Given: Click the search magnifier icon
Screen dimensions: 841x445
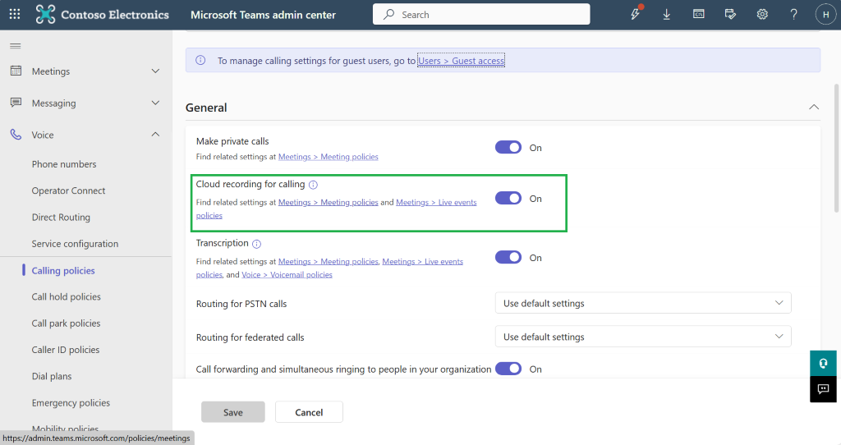Looking at the screenshot, I should [388, 15].
